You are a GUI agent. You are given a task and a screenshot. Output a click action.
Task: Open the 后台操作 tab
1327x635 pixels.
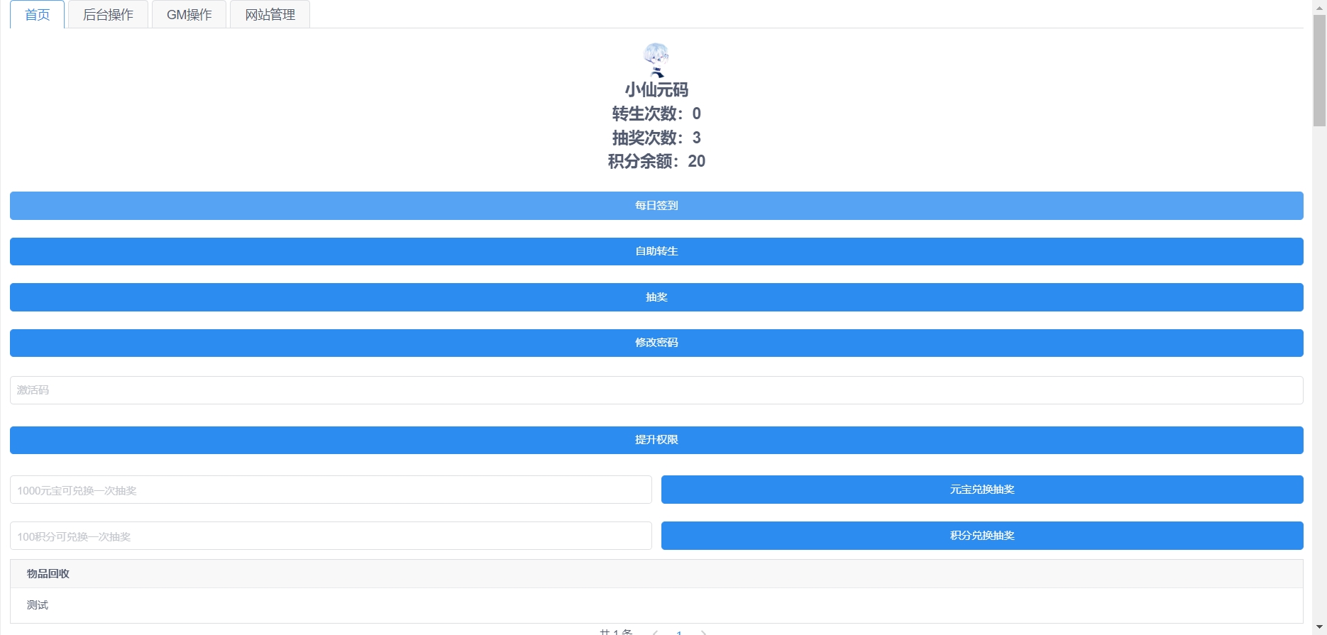click(108, 15)
